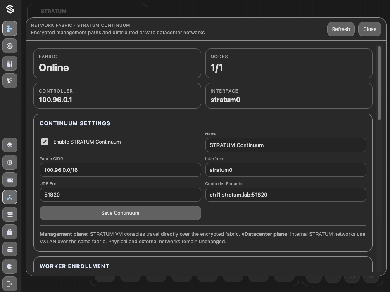This screenshot has height=292, width=390.
Task: Close the Network Fabric dialog
Action: coord(370,29)
